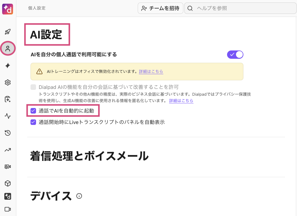Click the info icon next to デバイス
Screen dimensions: 297x216
(79, 196)
